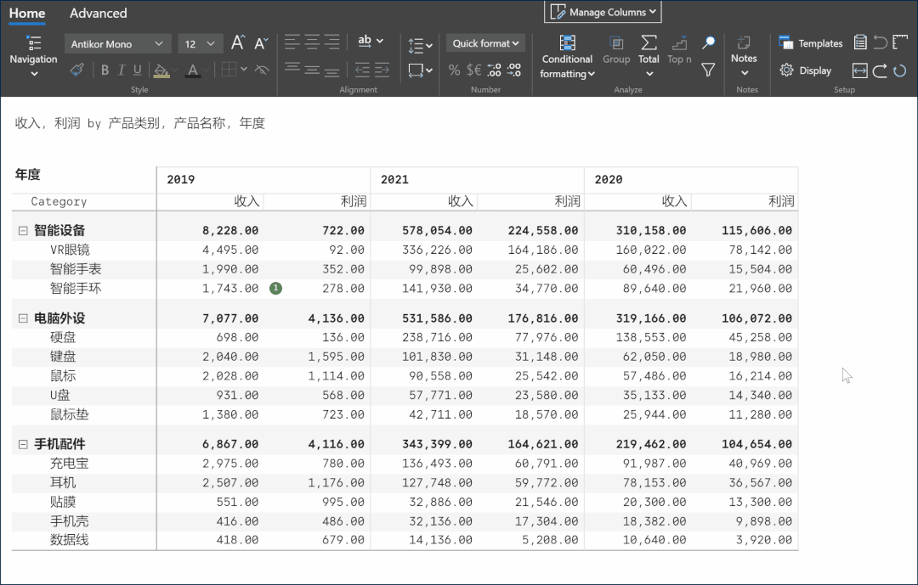
Task: Apply percent number format
Action: [454, 70]
